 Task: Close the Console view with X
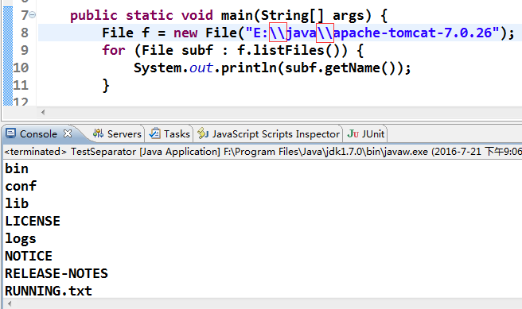point(68,133)
